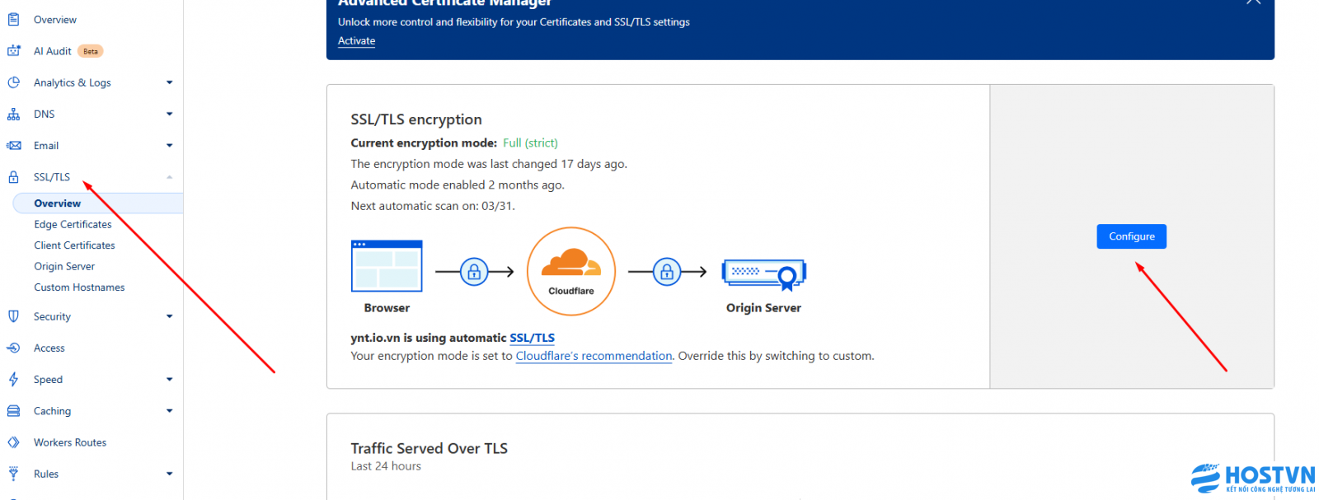Image resolution: width=1319 pixels, height=500 pixels.
Task: Expand the Rules menu arrow
Action: click(x=169, y=474)
